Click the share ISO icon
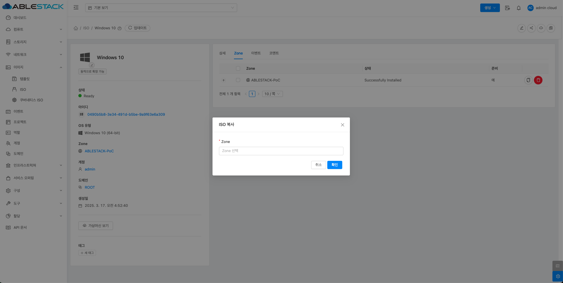 click(531, 28)
